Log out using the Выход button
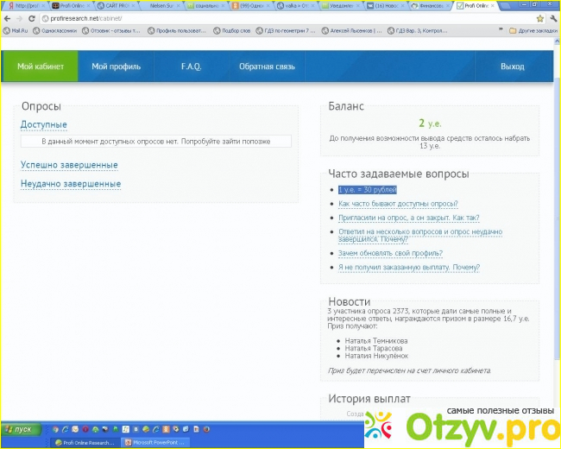Image resolution: width=561 pixels, height=449 pixels. click(512, 66)
